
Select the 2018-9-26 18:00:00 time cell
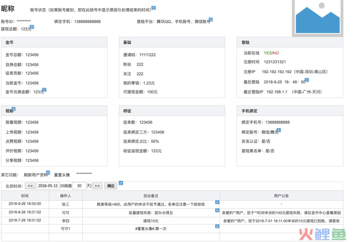25,204
